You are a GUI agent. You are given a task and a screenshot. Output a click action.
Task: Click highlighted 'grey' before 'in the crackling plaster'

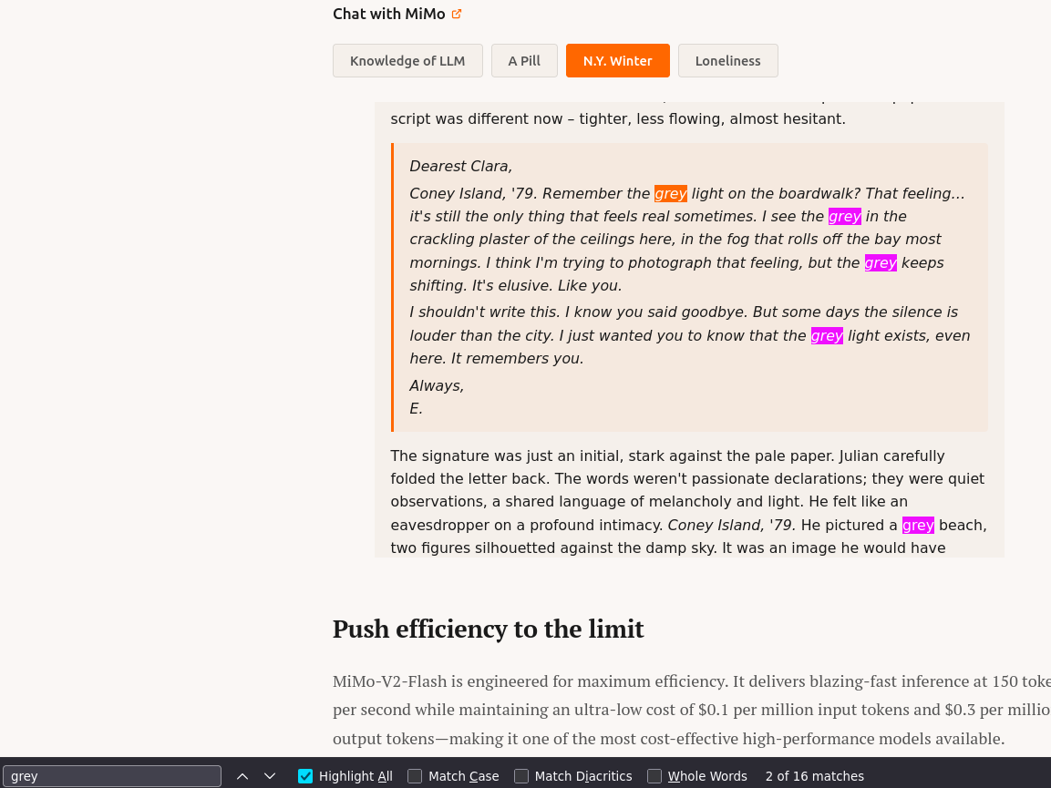844,217
